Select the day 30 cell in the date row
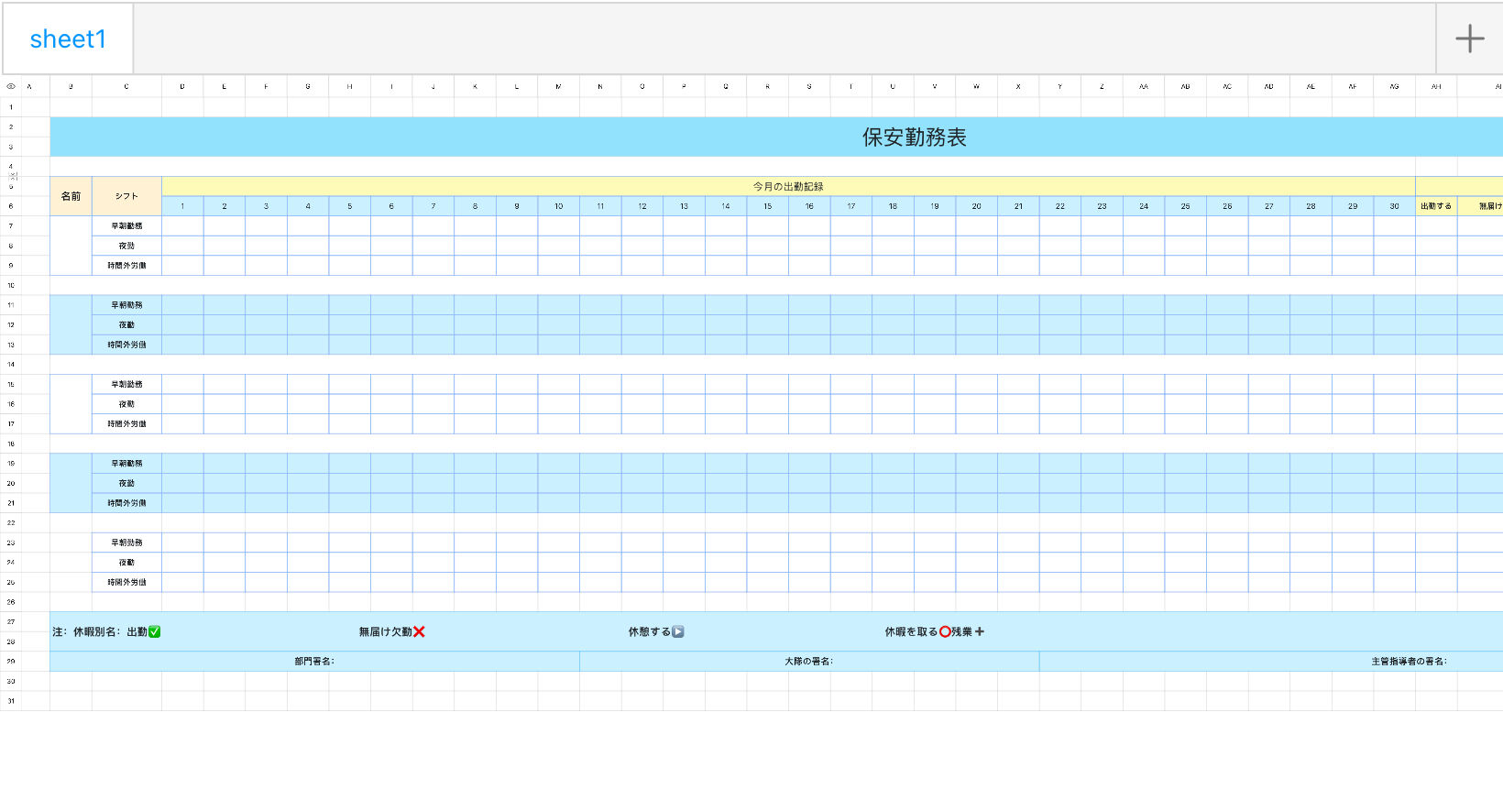Viewport: 1503px width, 811px height. pyautogui.click(x=1394, y=206)
